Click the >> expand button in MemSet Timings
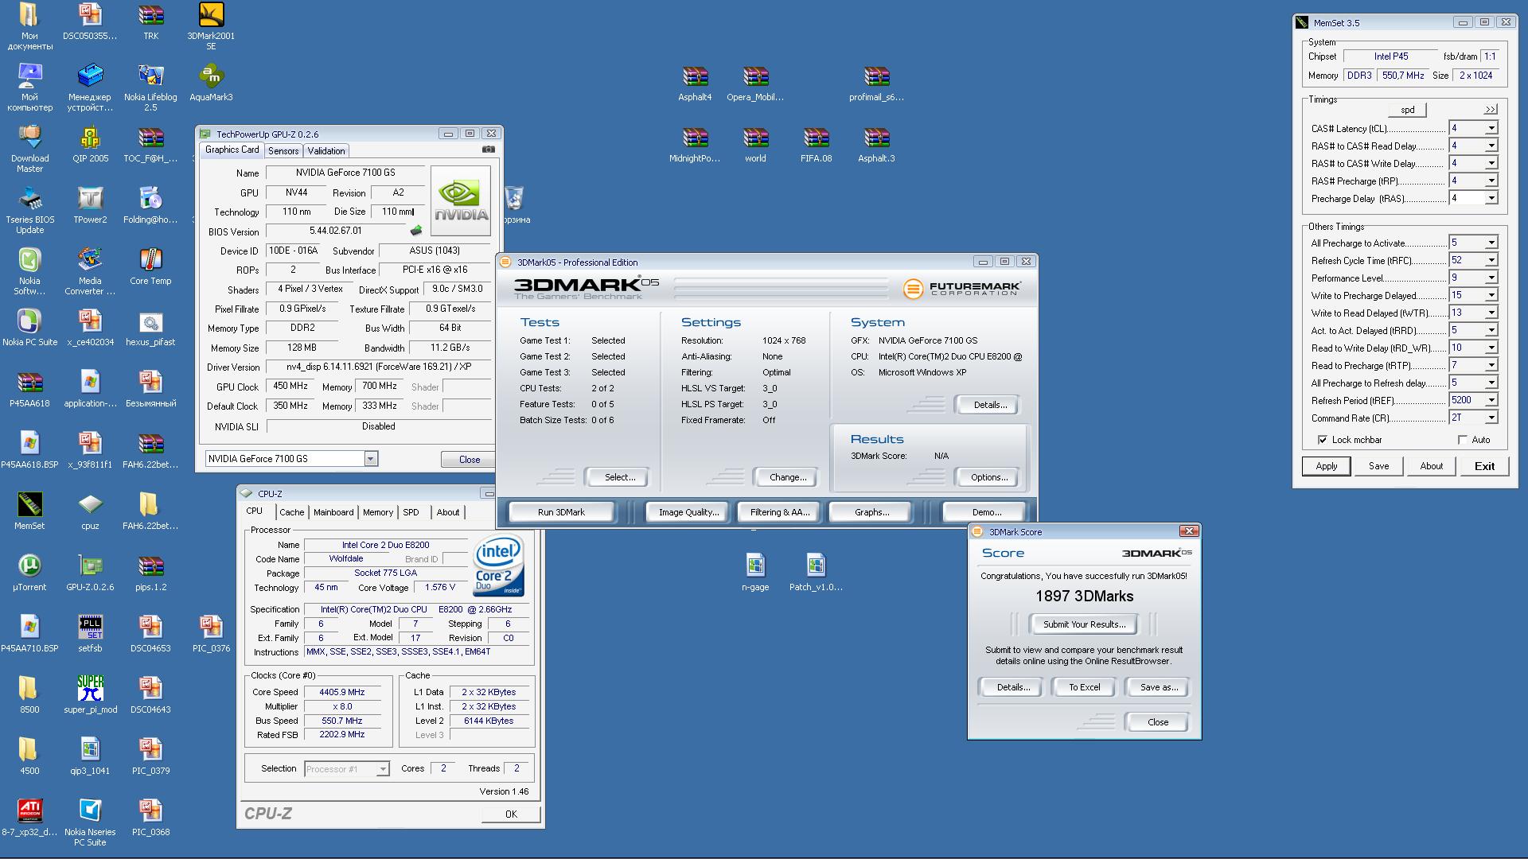The width and height of the screenshot is (1528, 859). coord(1491,110)
